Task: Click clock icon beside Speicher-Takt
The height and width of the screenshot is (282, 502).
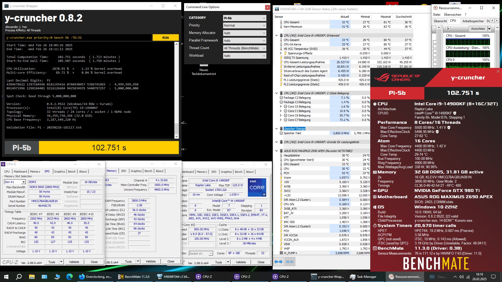Action: [281, 133]
